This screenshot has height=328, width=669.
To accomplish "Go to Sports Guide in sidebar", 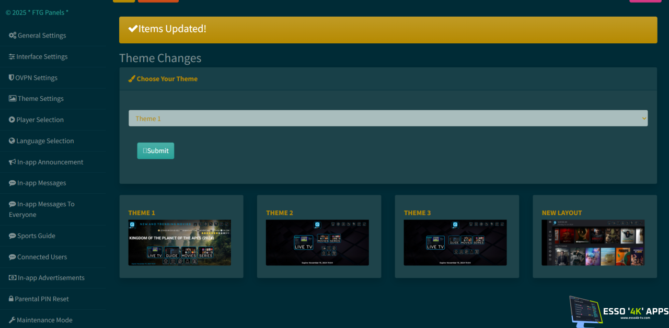I will tap(36, 236).
